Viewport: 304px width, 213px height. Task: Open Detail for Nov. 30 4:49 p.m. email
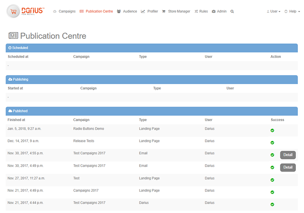click(x=288, y=167)
